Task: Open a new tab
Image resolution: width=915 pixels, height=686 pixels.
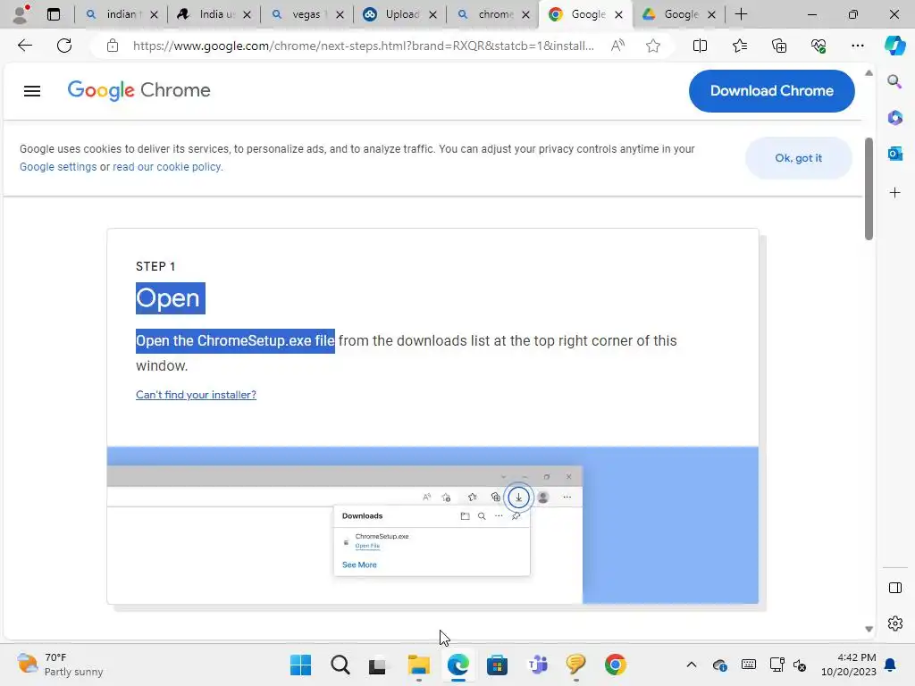Action: [x=741, y=14]
